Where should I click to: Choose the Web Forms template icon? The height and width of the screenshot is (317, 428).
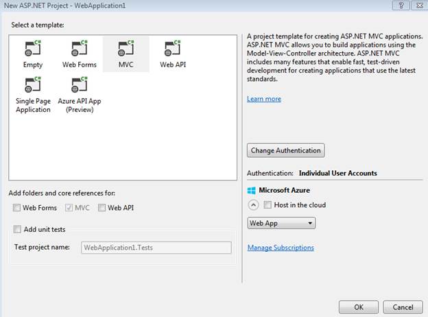coord(80,49)
